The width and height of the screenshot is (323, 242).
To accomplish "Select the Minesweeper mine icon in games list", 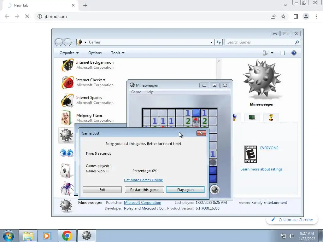I will (66, 135).
